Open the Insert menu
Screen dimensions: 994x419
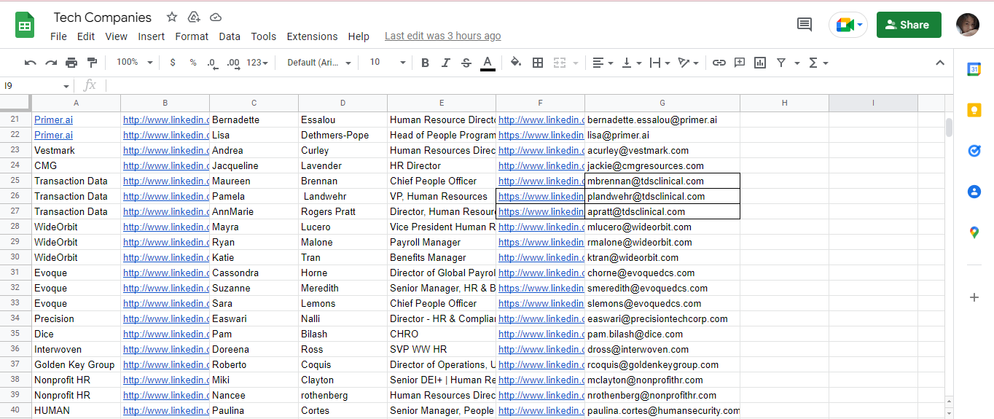(x=152, y=36)
